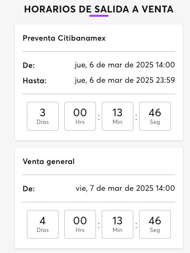Click Preventa end date ending 23:59
This screenshot has width=190, height=253.
(125, 80)
